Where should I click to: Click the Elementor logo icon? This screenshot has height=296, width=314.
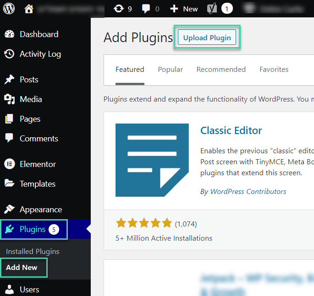coord(10,164)
